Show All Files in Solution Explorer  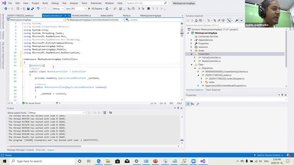tap(223, 20)
